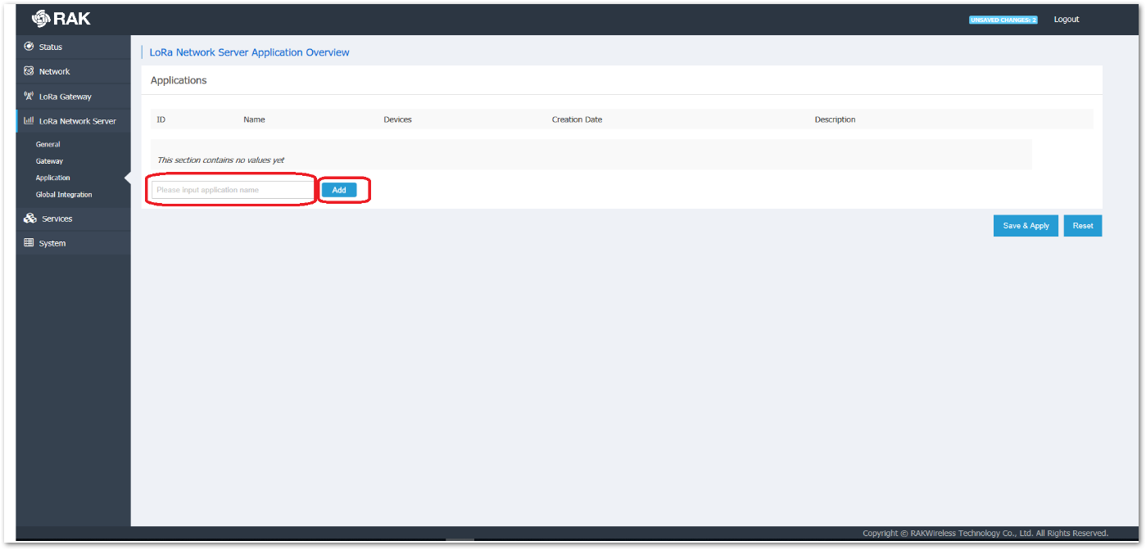Image resolution: width=1146 pixels, height=550 pixels.
Task: Open System via its sidebar icon
Action: 28,242
